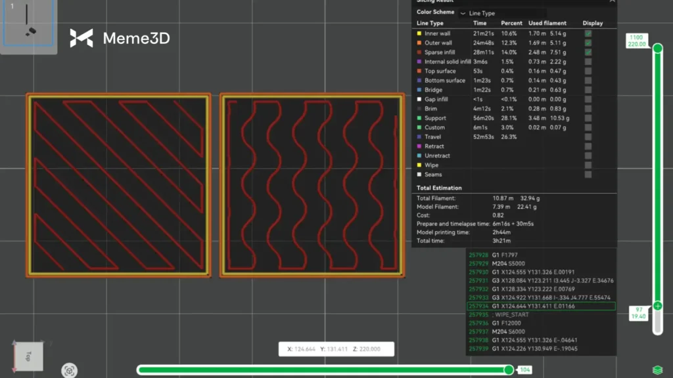Enable Travel line display
The image size is (673, 378).
point(588,137)
